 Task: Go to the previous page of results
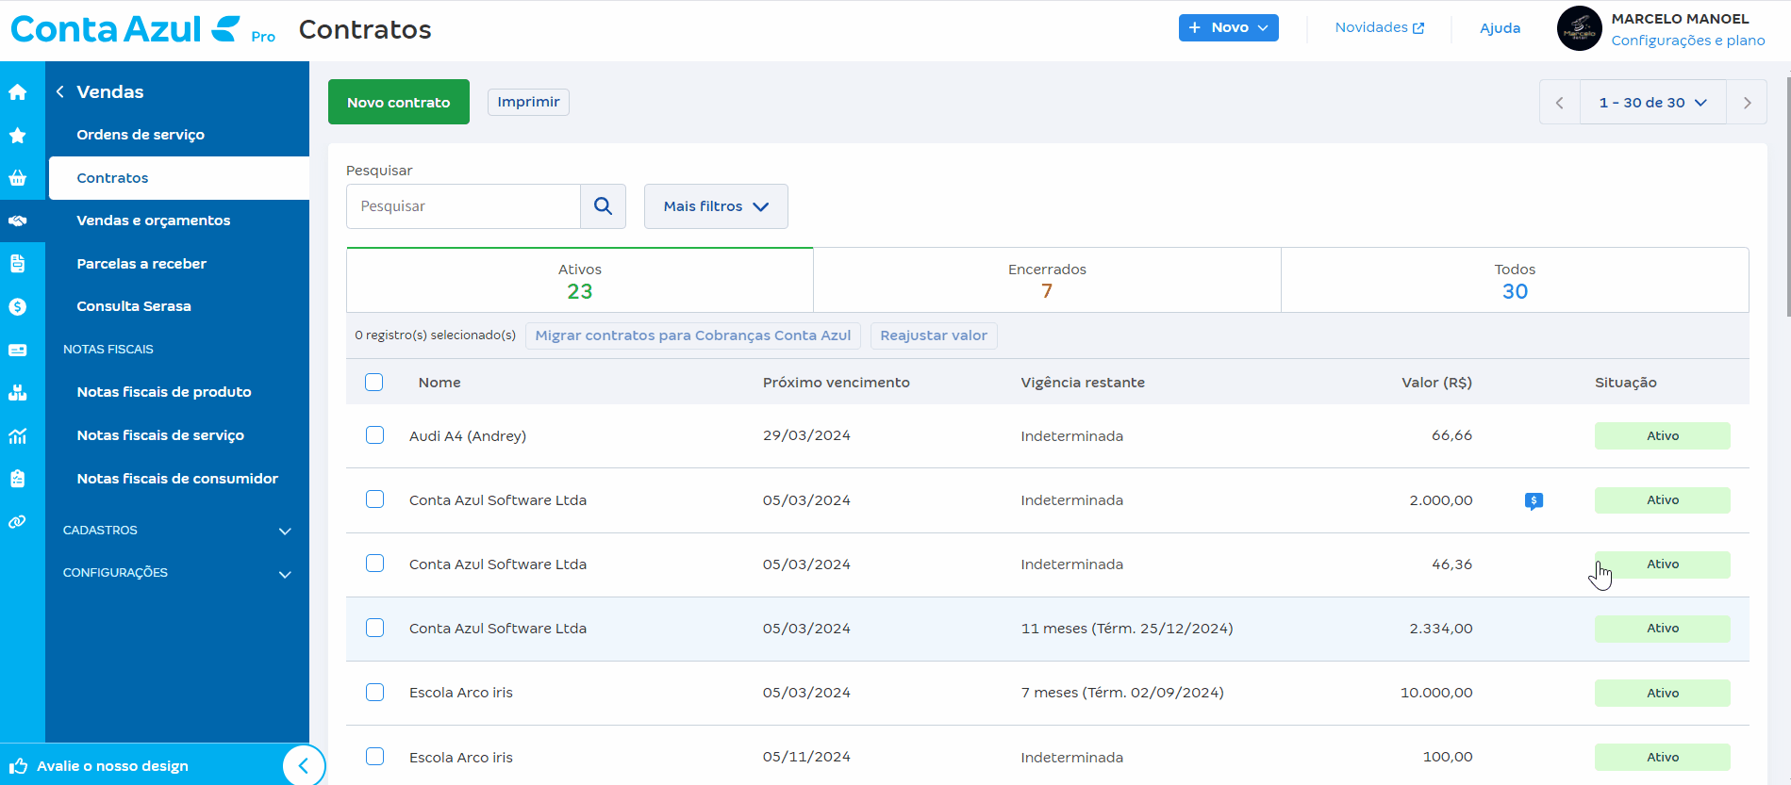pyautogui.click(x=1560, y=103)
